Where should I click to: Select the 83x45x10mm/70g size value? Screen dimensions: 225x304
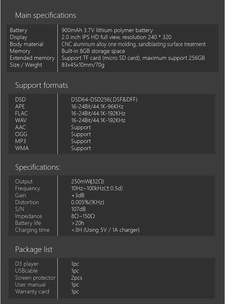[x=83, y=65]
